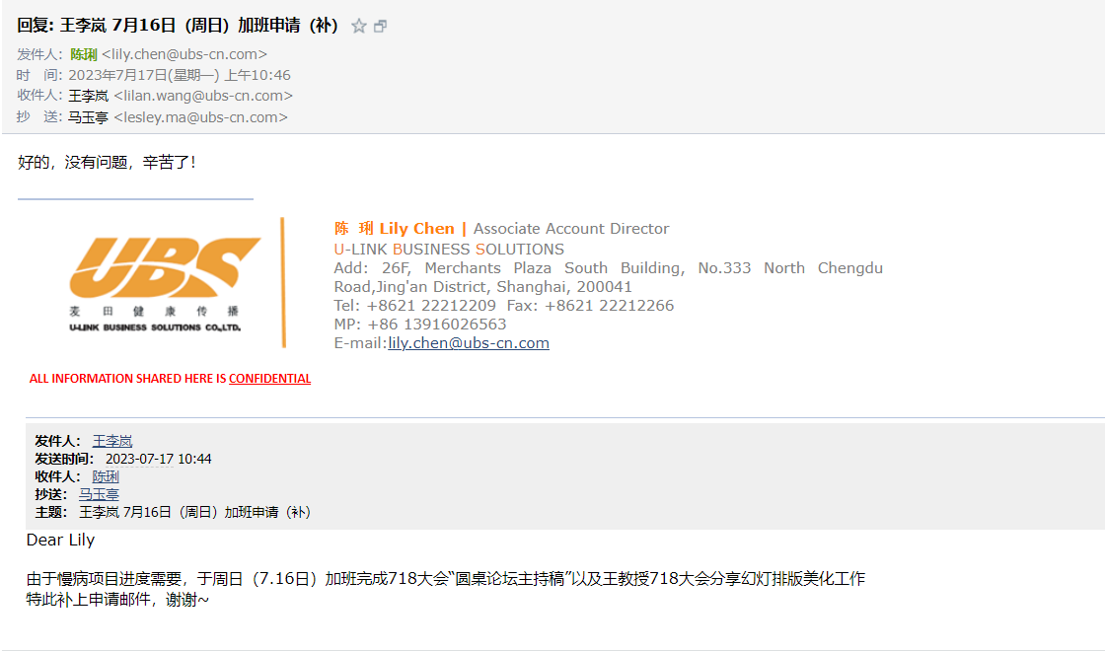The width and height of the screenshot is (1105, 652).
Task: Click the CONFIDENTIAL underlined text
Action: [270, 379]
